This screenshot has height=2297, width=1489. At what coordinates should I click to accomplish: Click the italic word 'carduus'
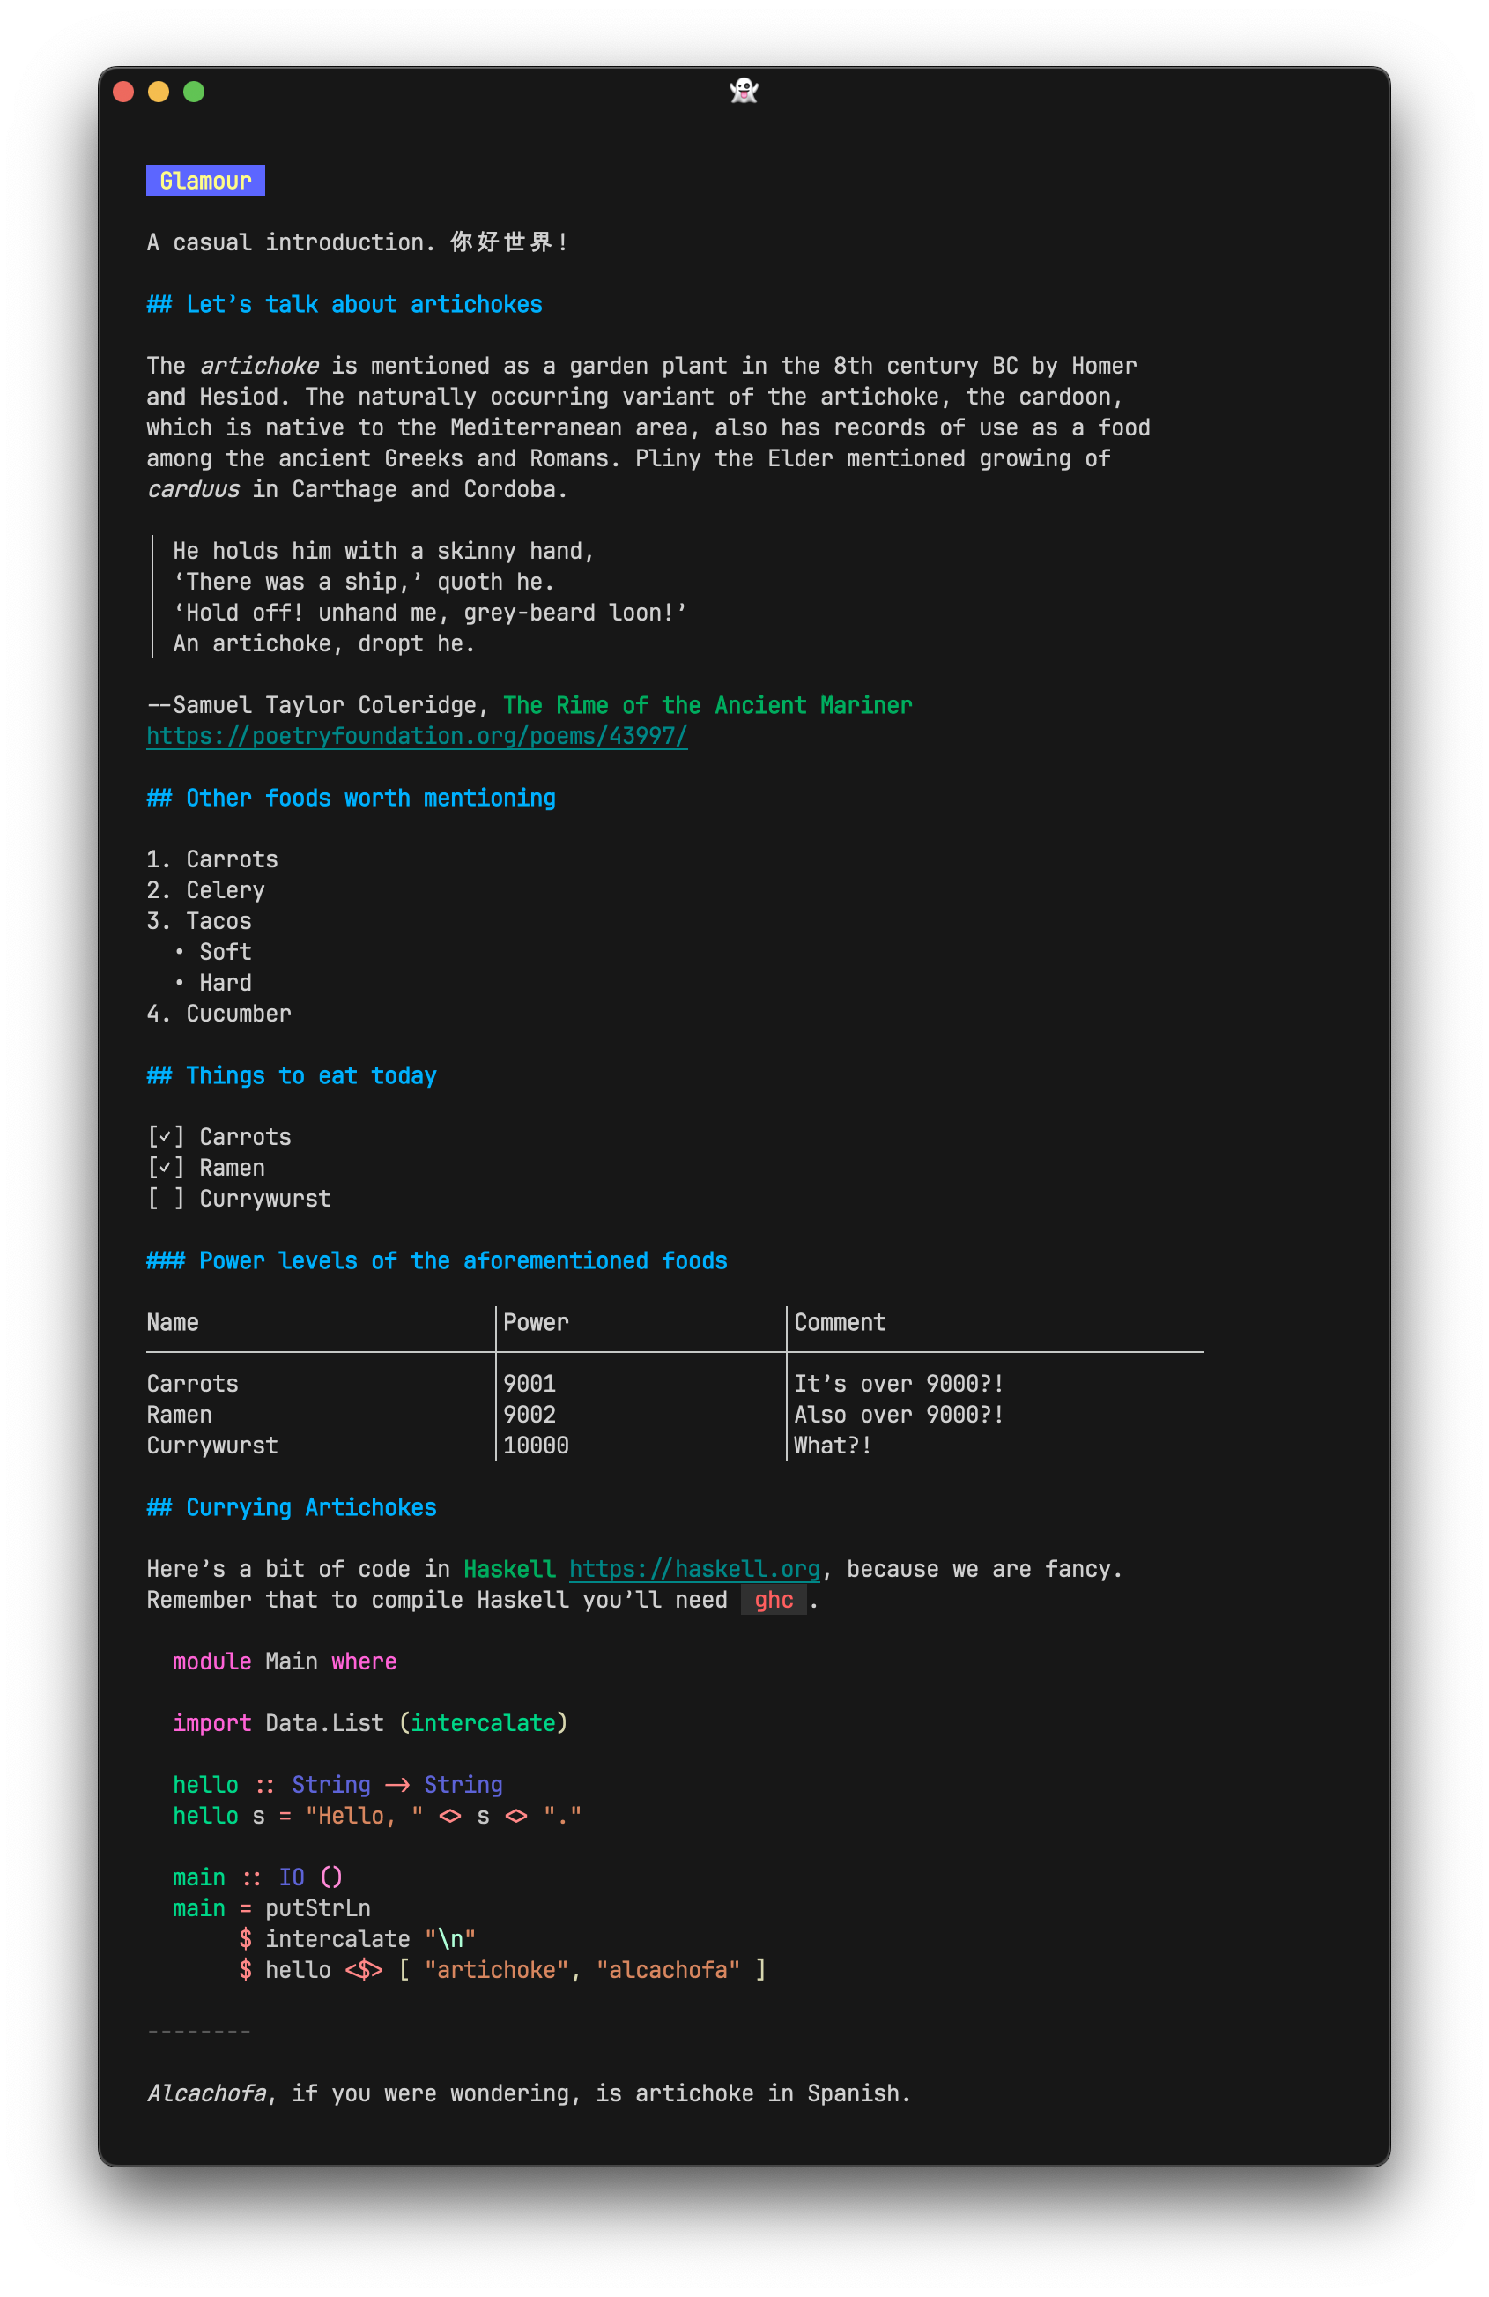pos(193,489)
